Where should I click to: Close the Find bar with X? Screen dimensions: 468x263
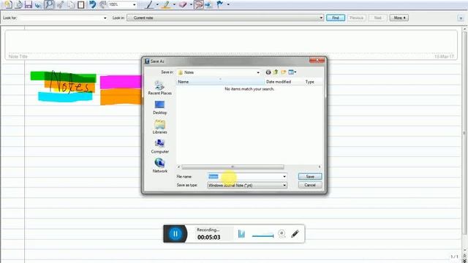[461, 18]
